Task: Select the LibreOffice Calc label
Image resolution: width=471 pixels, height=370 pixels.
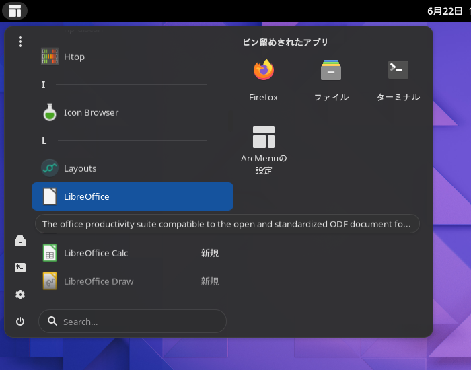Action: click(96, 253)
